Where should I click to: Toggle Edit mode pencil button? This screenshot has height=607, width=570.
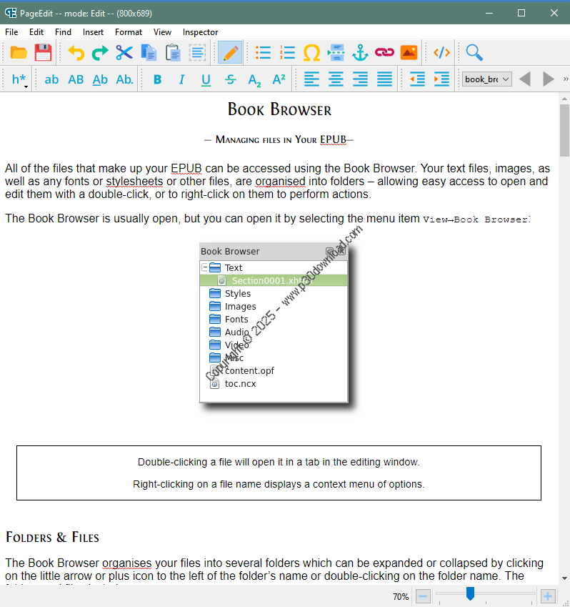(x=230, y=52)
